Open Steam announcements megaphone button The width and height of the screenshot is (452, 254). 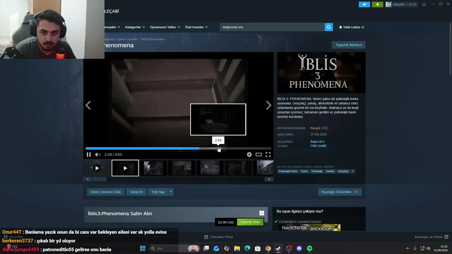pyautogui.click(x=364, y=5)
